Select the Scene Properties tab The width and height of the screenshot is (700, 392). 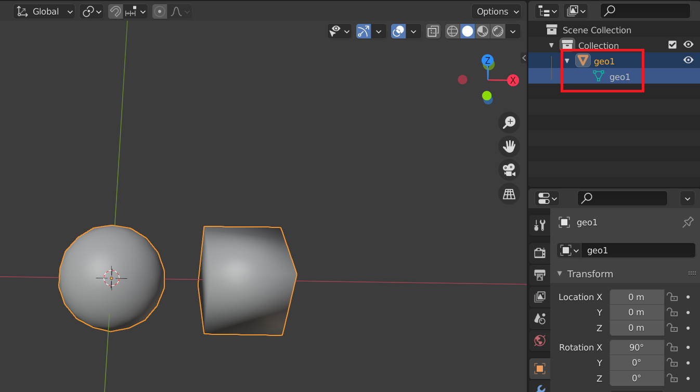pos(539,319)
